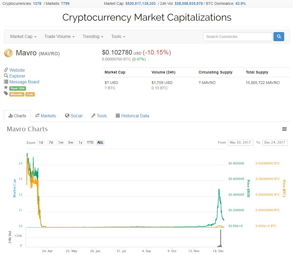293x255 pixels.
Task: Open the chart hamburger menu icon
Action: (x=284, y=129)
